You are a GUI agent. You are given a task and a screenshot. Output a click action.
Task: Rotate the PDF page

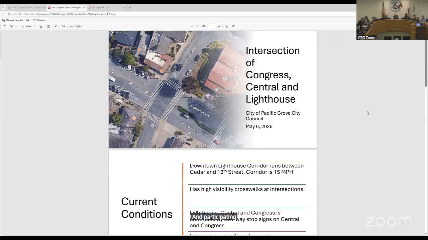[x=226, y=26]
